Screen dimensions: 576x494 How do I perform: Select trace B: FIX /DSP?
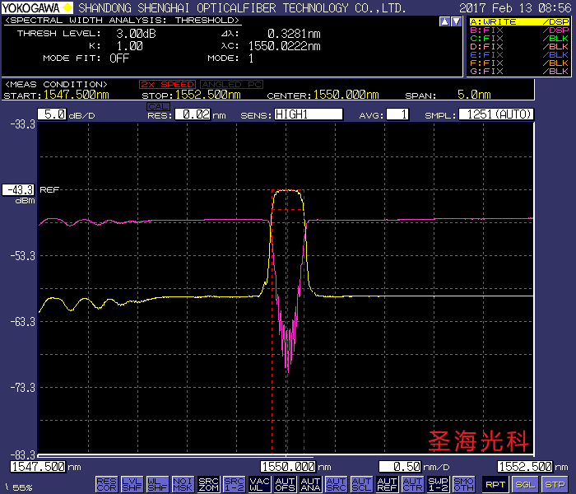click(519, 30)
